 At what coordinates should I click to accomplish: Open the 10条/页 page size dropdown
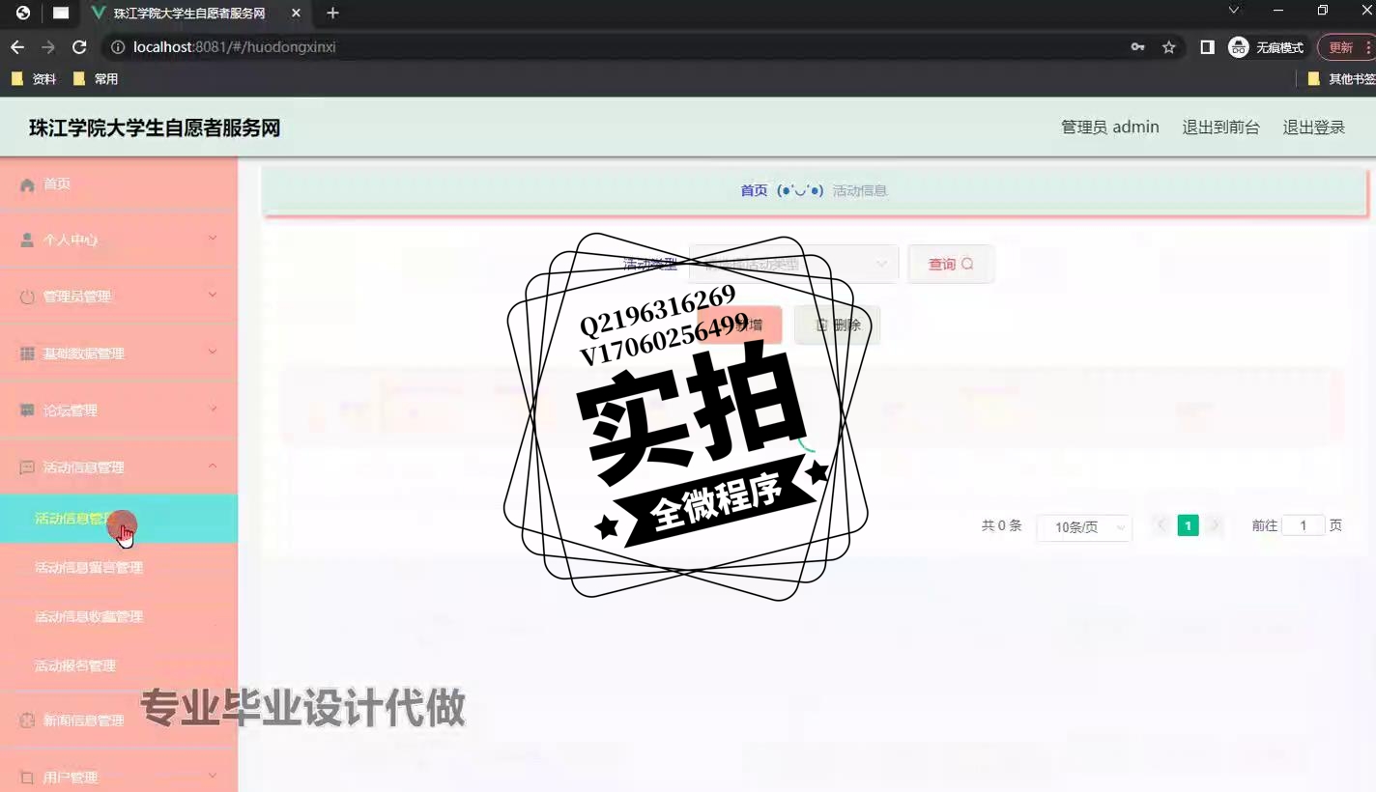[1084, 527]
